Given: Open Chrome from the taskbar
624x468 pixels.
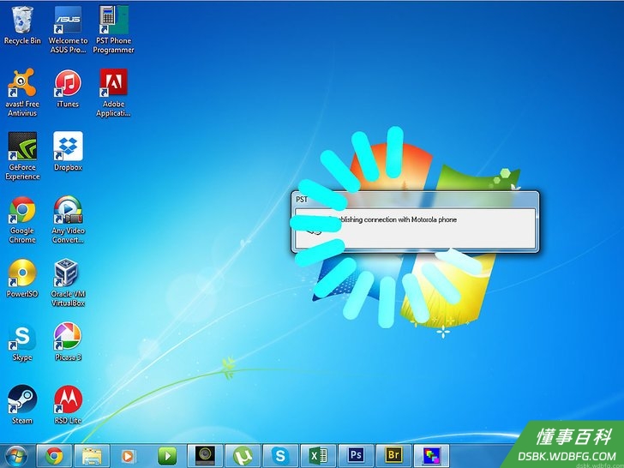Looking at the screenshot, I should coord(54,456).
